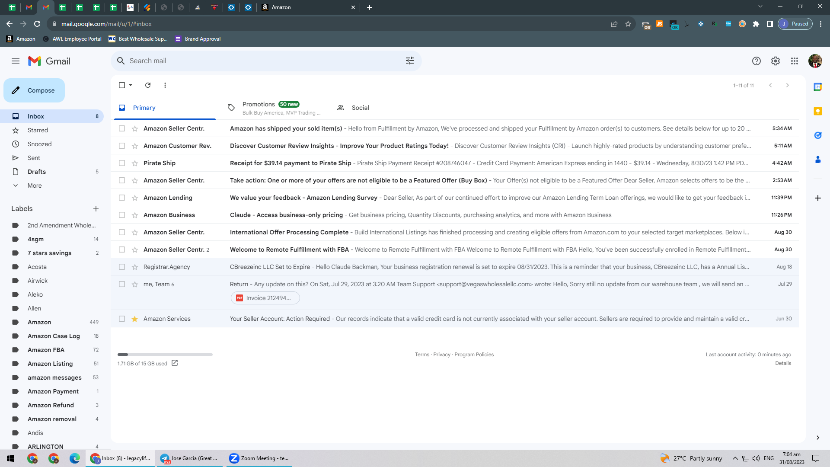
Task: Create a new label with plus icon
Action: pyautogui.click(x=96, y=209)
